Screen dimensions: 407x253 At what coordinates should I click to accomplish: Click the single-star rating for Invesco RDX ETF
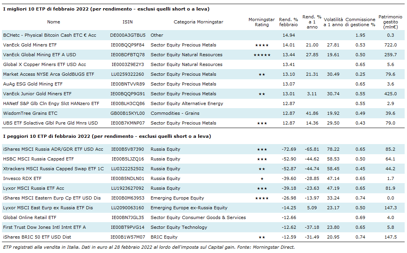click(x=261, y=179)
